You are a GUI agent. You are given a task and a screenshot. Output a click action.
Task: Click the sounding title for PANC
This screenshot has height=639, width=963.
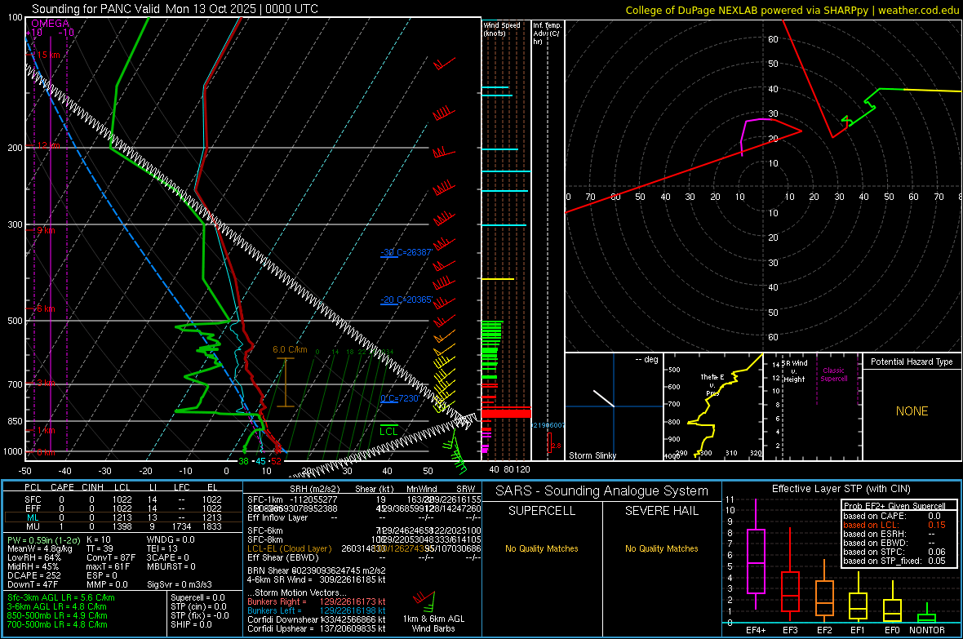click(175, 9)
